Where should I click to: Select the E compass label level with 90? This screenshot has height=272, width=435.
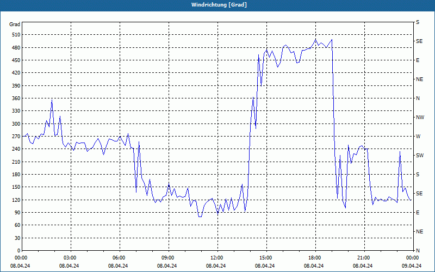pos(418,213)
